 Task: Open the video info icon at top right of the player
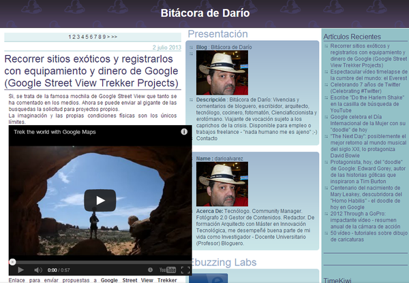184,132
